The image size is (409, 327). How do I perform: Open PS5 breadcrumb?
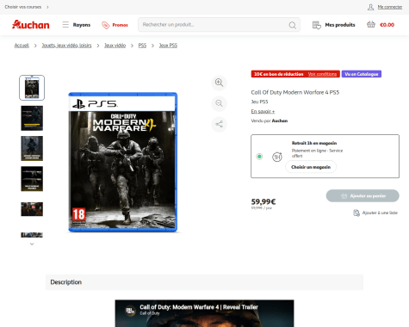tap(142, 46)
